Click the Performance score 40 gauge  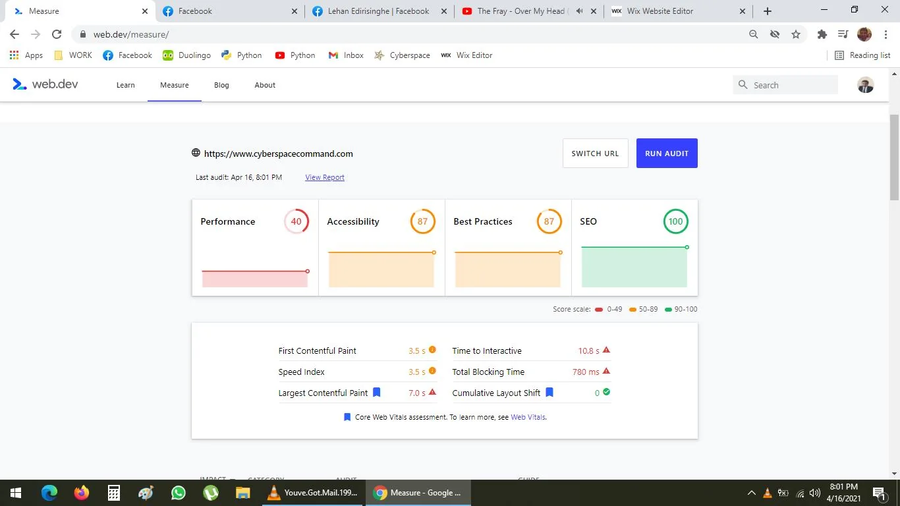pyautogui.click(x=296, y=221)
